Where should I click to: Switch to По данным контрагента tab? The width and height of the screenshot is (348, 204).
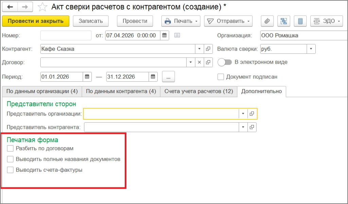[x=121, y=91]
